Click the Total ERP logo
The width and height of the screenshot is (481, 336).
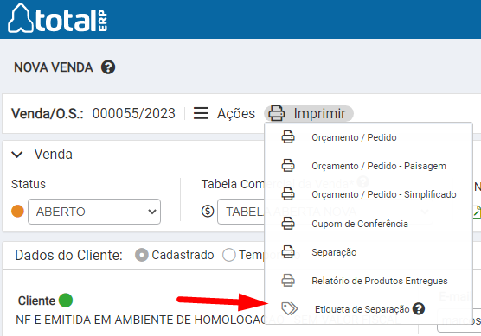pos(58,18)
